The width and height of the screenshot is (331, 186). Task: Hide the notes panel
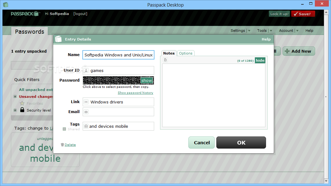(260, 60)
